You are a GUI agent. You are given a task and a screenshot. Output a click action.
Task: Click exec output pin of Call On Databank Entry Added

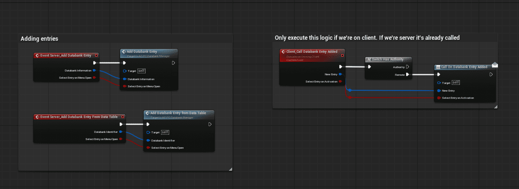pos(491,74)
